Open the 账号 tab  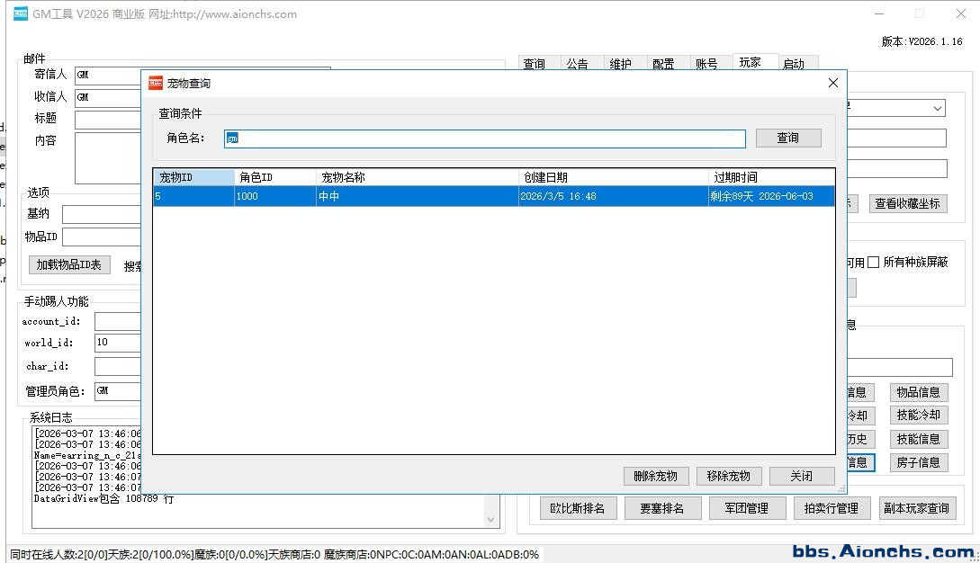pos(706,64)
